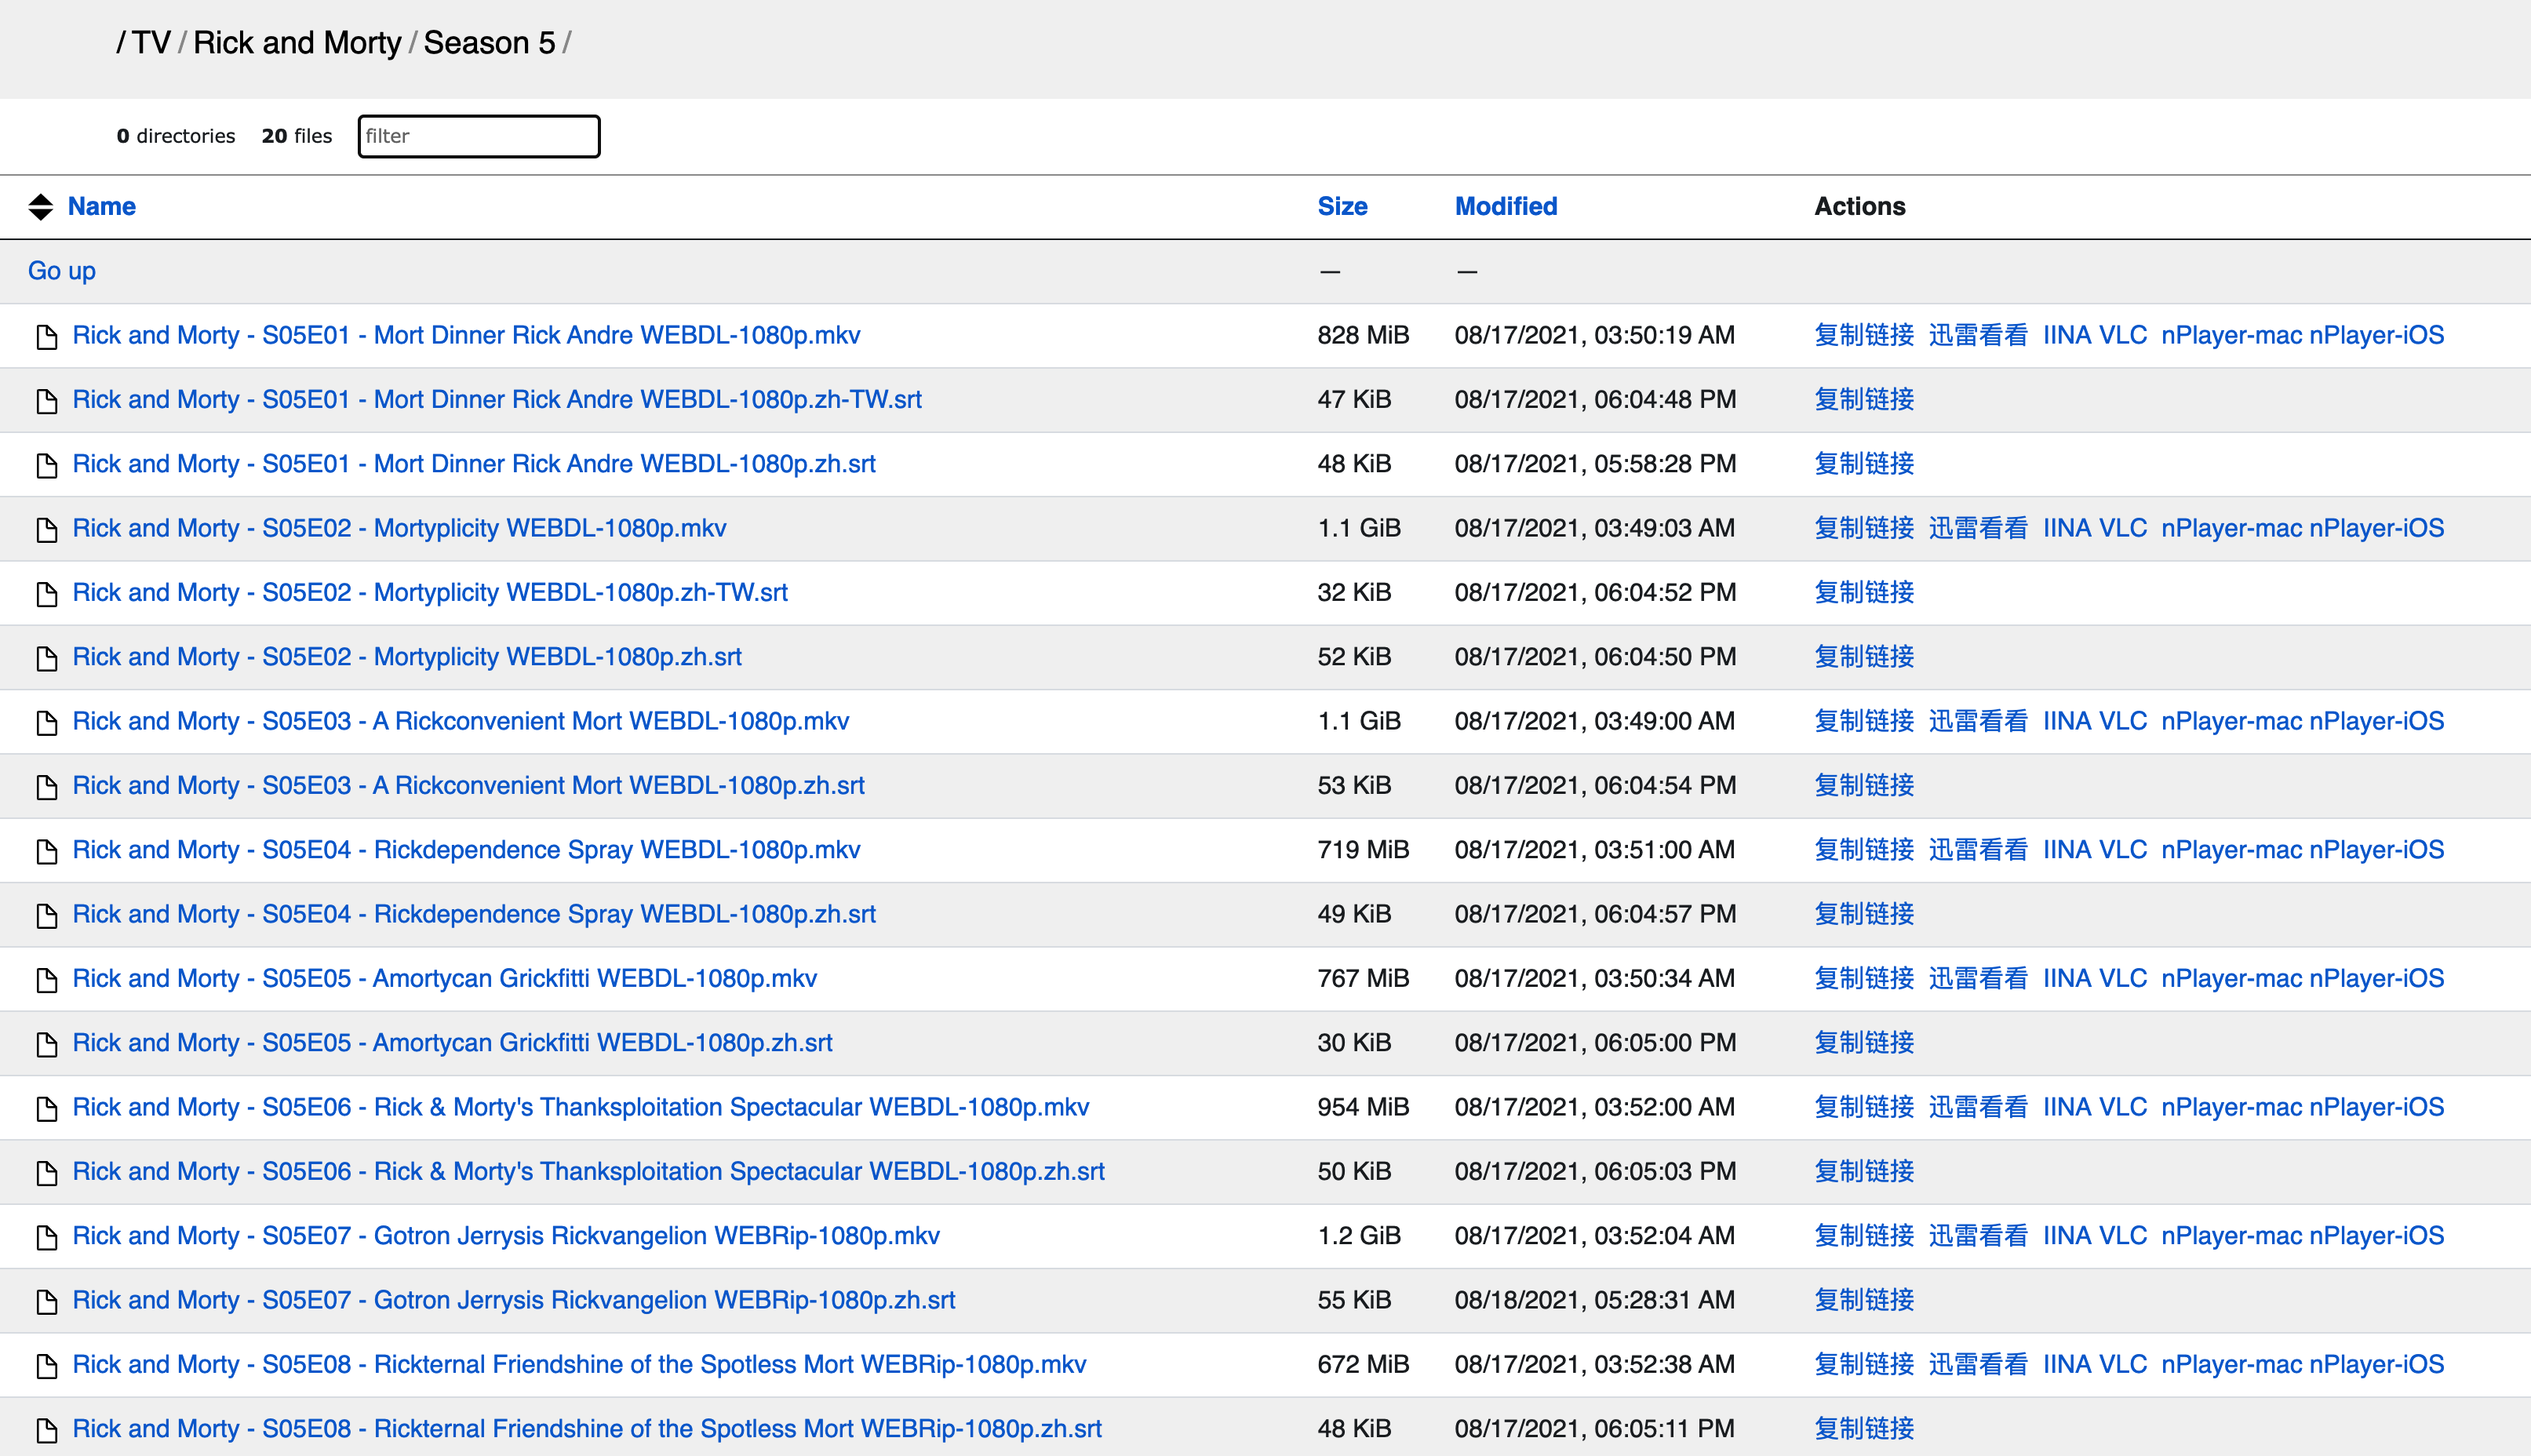Viewport: 2531px width, 1456px height.
Task: Click 复制链接 for S05E04 zh.srt row
Action: pyautogui.click(x=1864, y=914)
